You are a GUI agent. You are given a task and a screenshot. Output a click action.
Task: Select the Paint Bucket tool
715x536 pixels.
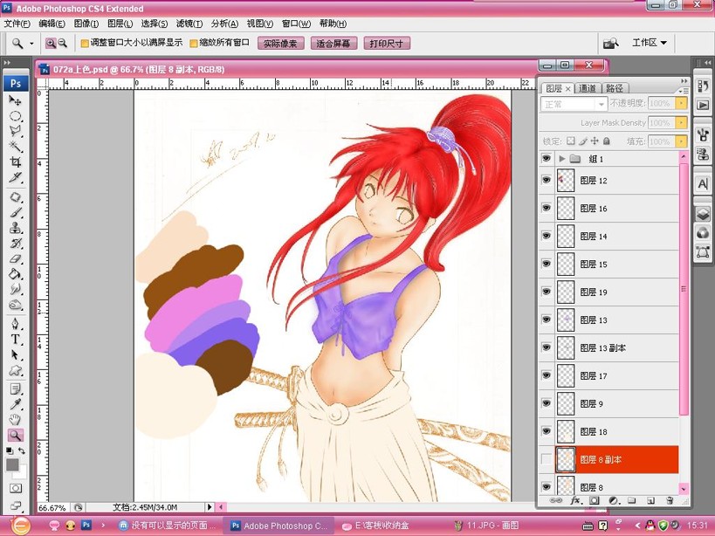[16, 274]
